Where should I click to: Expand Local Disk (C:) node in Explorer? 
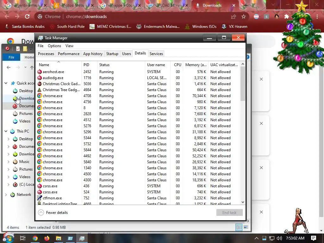tap(9, 184)
